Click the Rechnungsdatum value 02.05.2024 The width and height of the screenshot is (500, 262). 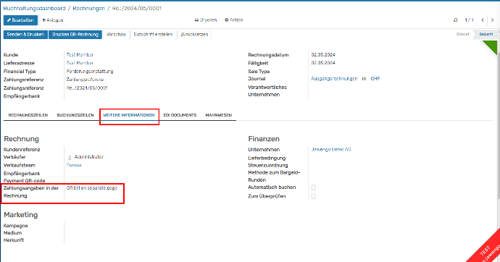click(x=323, y=55)
